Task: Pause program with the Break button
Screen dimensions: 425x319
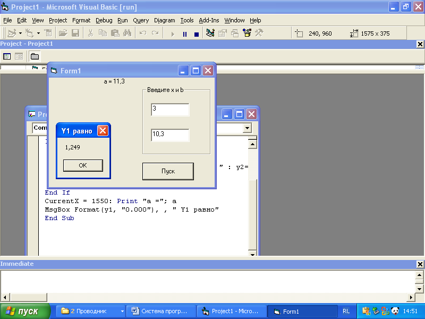Action: (x=185, y=34)
